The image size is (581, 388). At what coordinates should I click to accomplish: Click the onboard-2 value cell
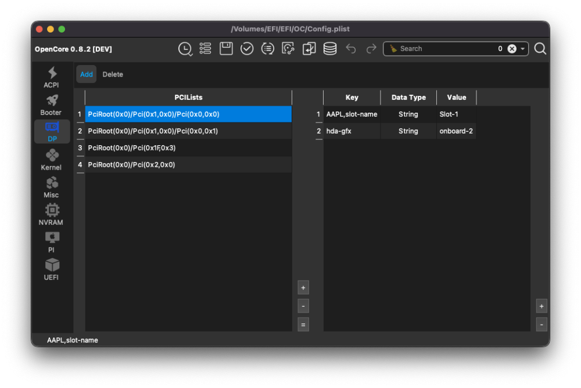(456, 131)
